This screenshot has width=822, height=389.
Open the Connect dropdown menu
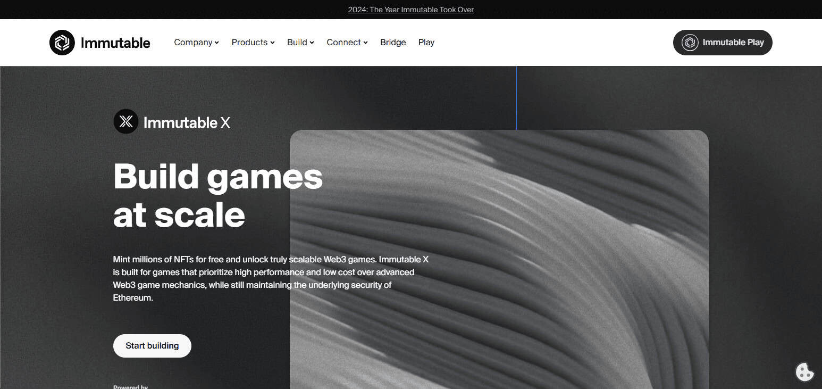click(347, 43)
